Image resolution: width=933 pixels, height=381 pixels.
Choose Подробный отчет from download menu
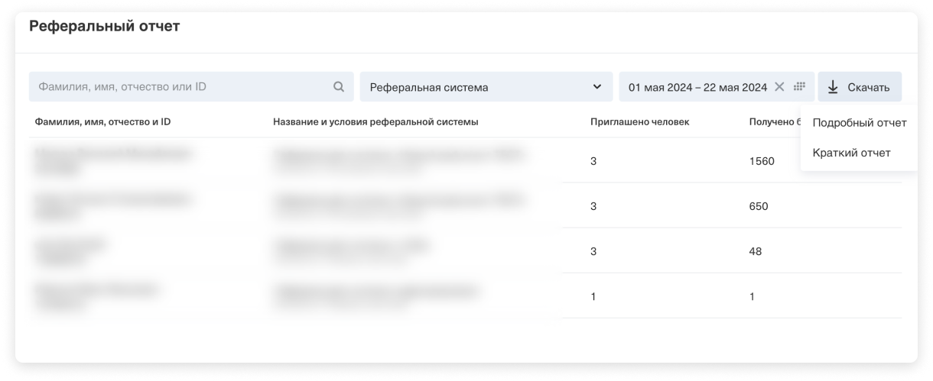pos(859,123)
